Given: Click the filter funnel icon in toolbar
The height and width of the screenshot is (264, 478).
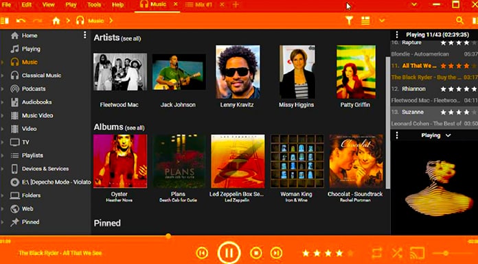Looking at the screenshot, I should click(350, 21).
